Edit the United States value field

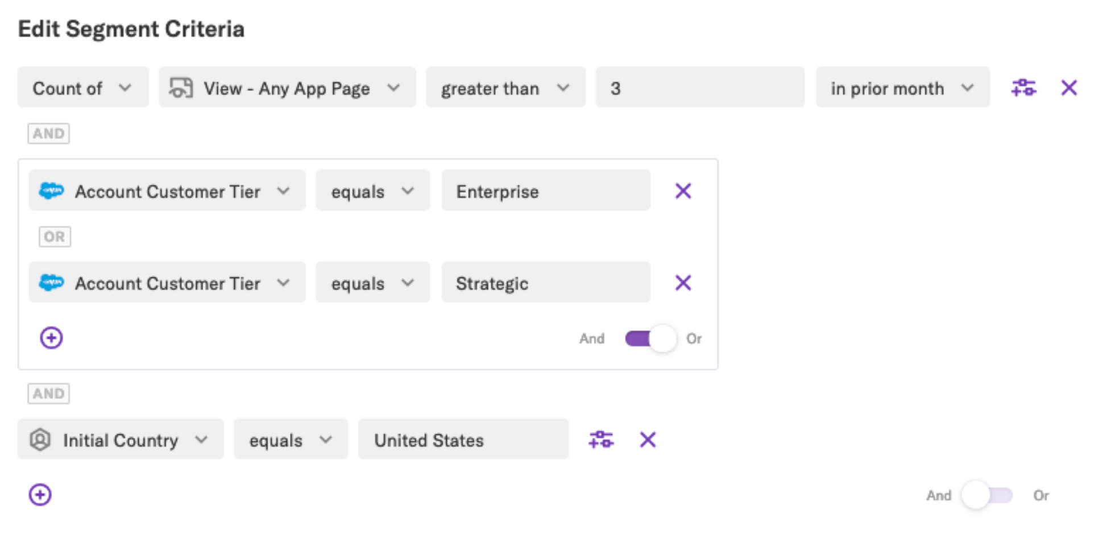point(463,440)
